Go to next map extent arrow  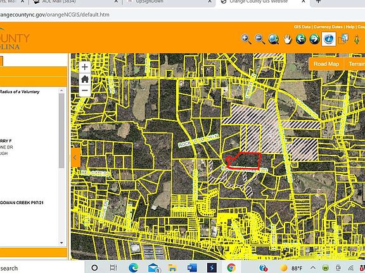tap(314, 39)
